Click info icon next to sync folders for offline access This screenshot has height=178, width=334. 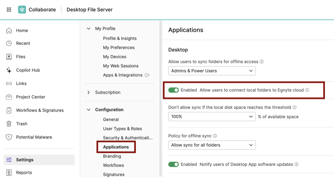261,62
